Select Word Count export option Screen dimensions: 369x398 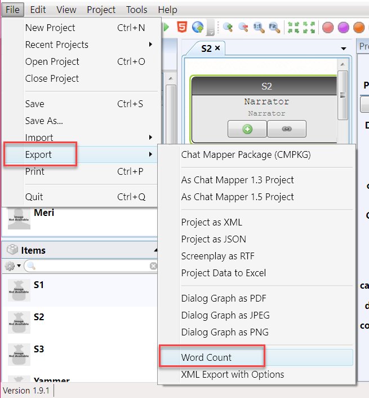(x=256, y=357)
